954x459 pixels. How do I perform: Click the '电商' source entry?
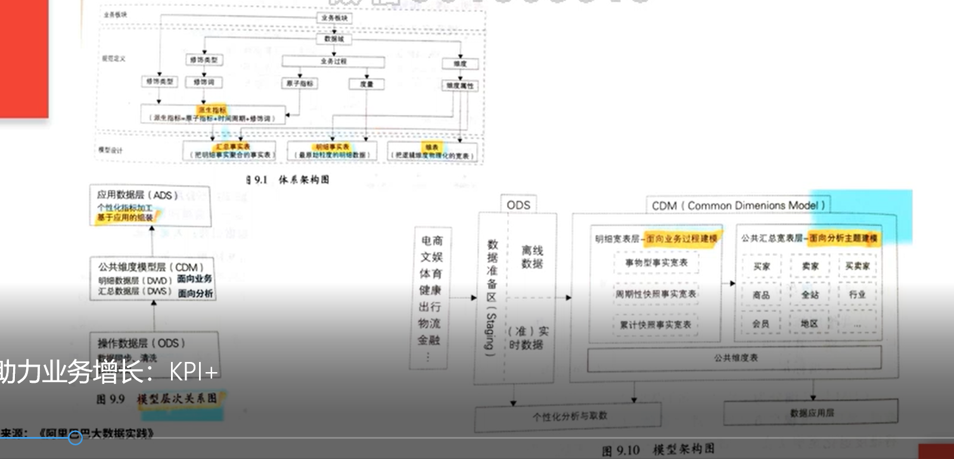click(431, 241)
